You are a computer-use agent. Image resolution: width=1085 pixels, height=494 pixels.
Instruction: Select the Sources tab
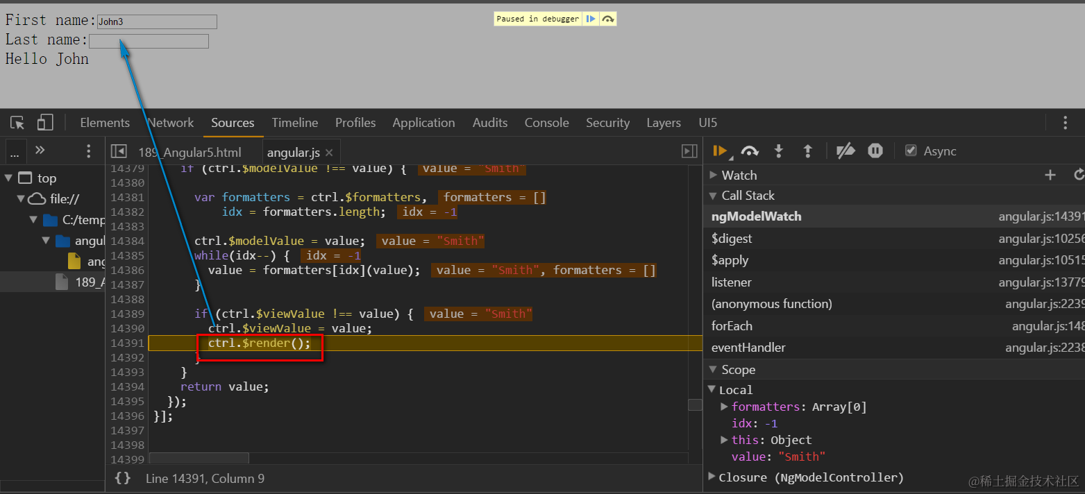click(233, 123)
